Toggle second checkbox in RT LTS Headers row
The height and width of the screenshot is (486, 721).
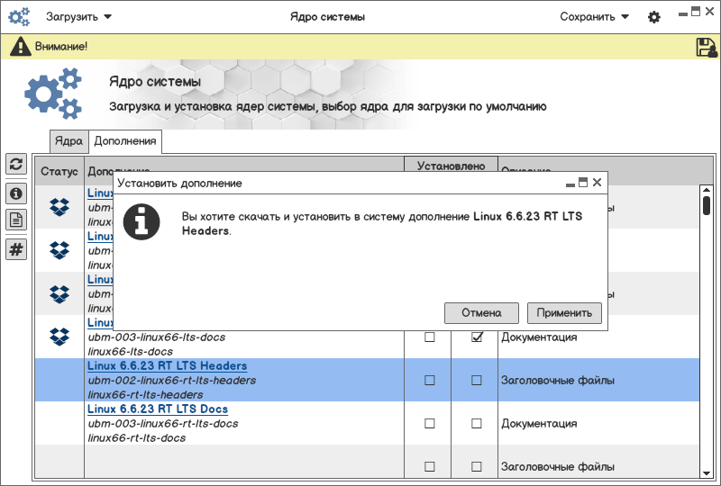pos(477,381)
